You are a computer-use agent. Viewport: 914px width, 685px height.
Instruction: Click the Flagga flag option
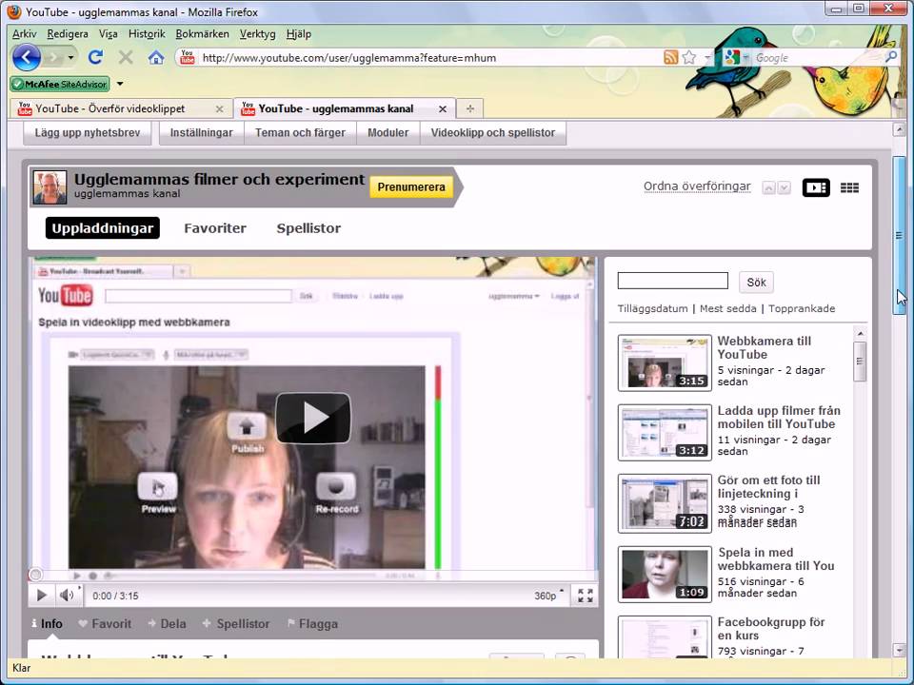click(312, 624)
